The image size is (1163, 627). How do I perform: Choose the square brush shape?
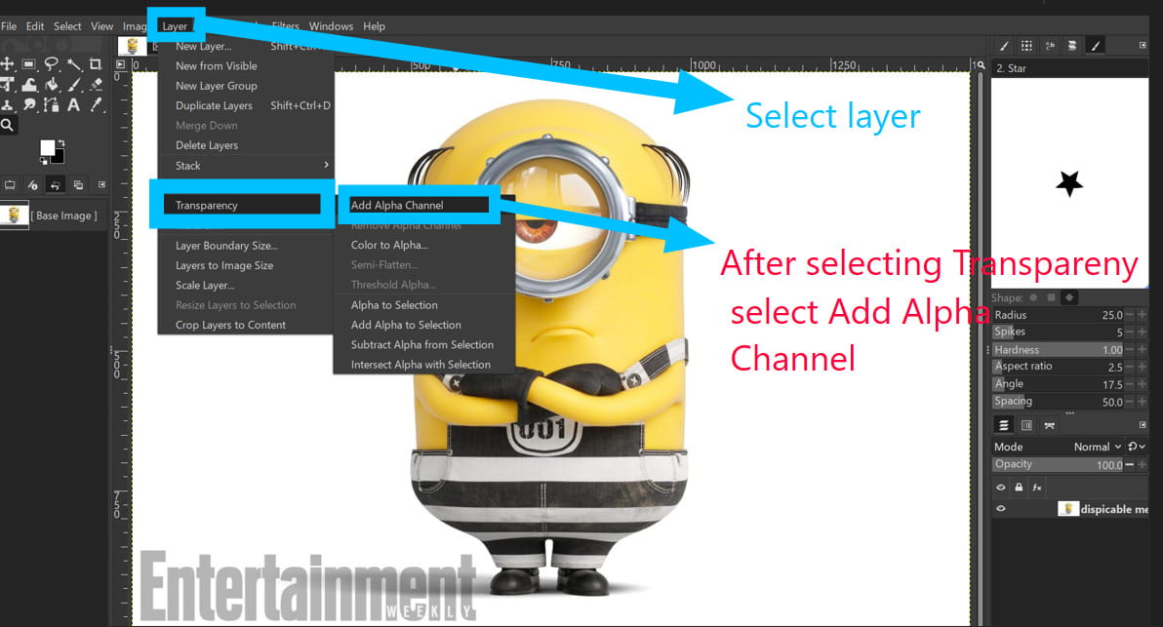point(1051,297)
